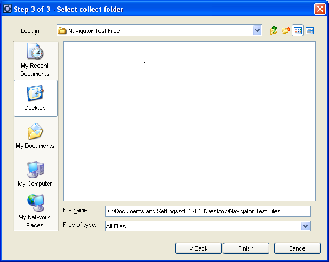
Task: Browse My Computer drives
Action: [x=35, y=174]
